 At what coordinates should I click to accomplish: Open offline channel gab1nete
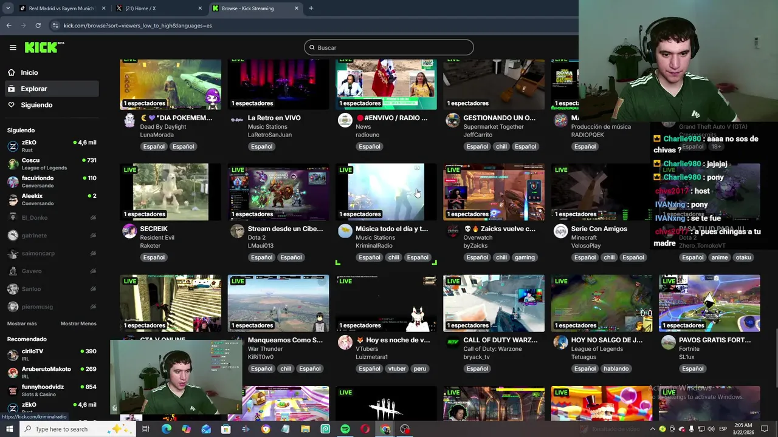click(52, 235)
